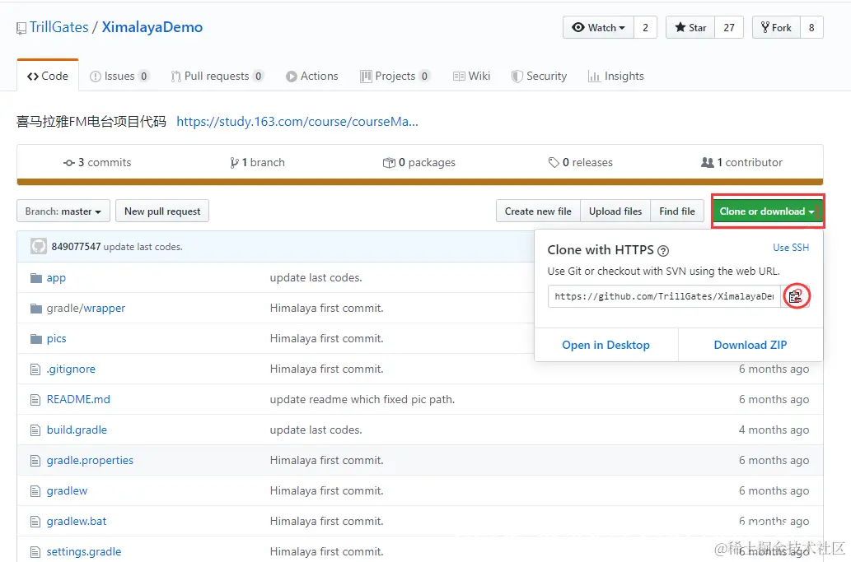Screen dimensions: 851x562
Task: Open the gradlew file
Action: tap(67, 490)
